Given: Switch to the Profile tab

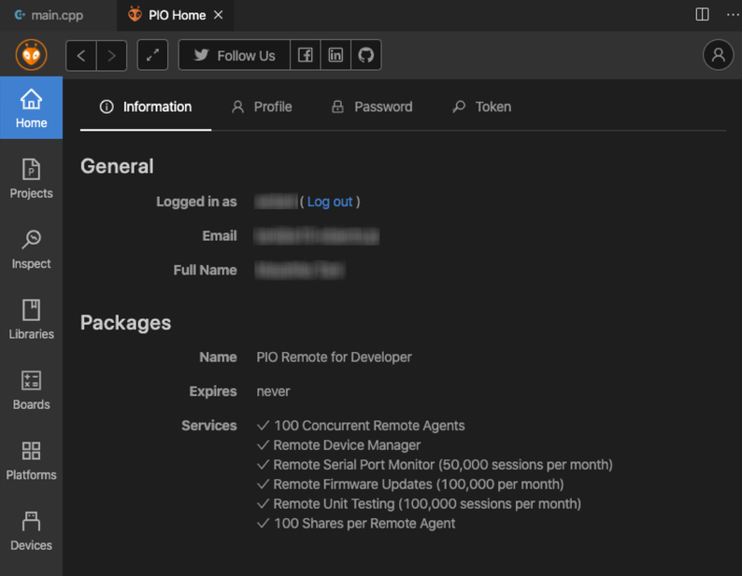Looking at the screenshot, I should pyautogui.click(x=262, y=106).
